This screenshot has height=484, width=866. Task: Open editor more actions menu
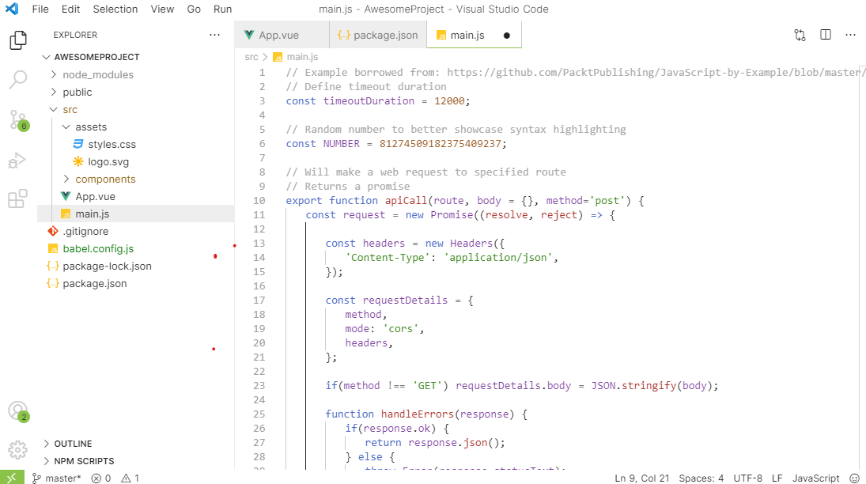(x=850, y=35)
